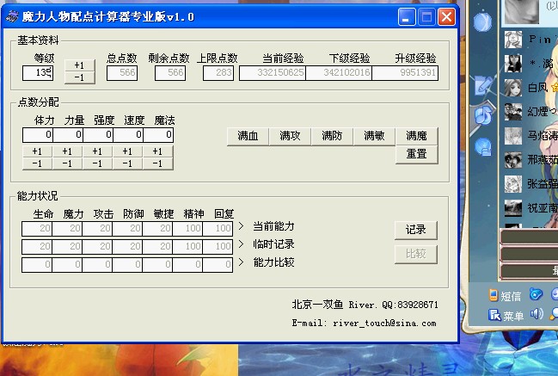Decrease 魔法 with its -1 button
Viewport: 558px width, 376px height.
pos(157,163)
